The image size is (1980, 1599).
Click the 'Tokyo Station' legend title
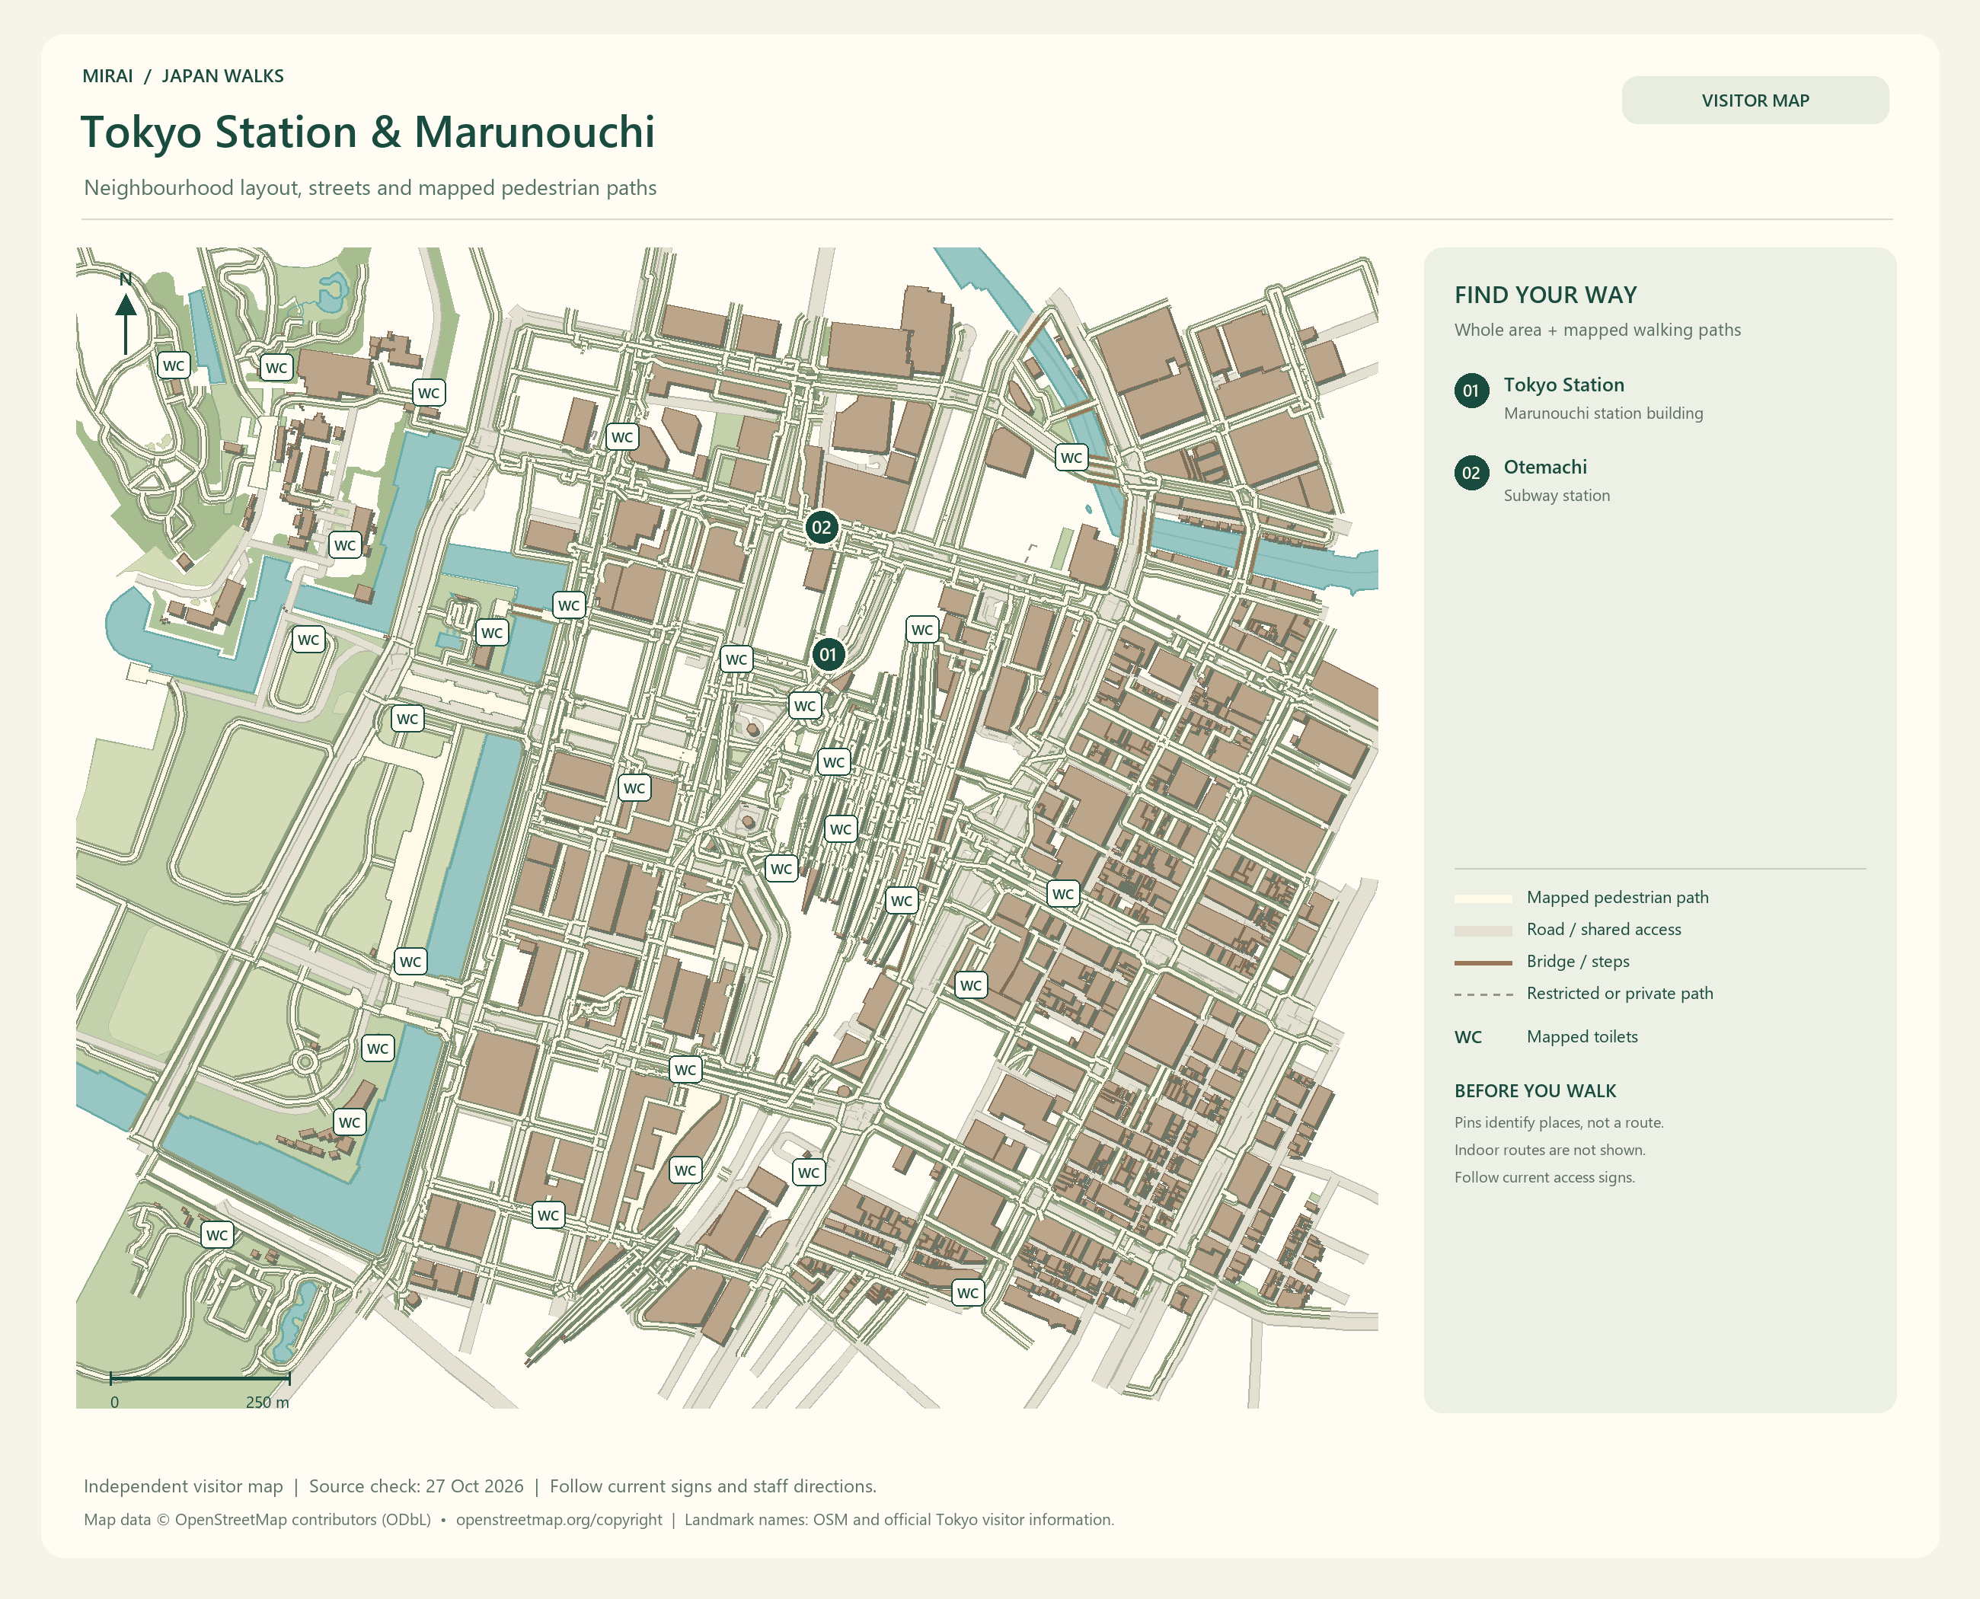pos(1563,385)
